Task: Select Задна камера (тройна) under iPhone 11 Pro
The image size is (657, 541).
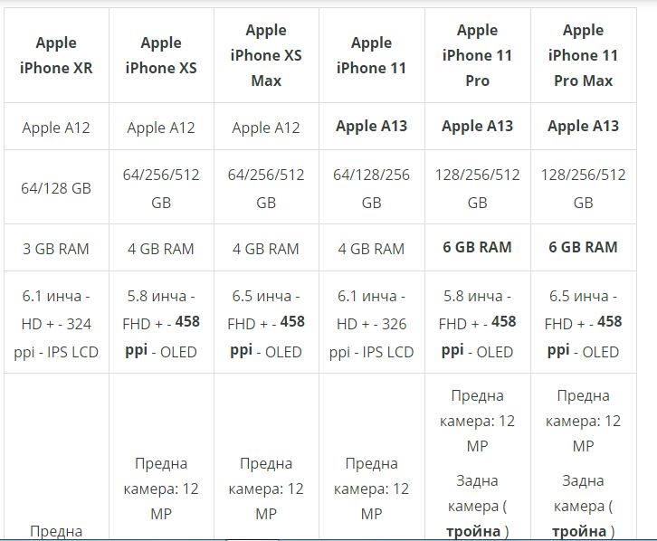Action: pyautogui.click(x=477, y=506)
